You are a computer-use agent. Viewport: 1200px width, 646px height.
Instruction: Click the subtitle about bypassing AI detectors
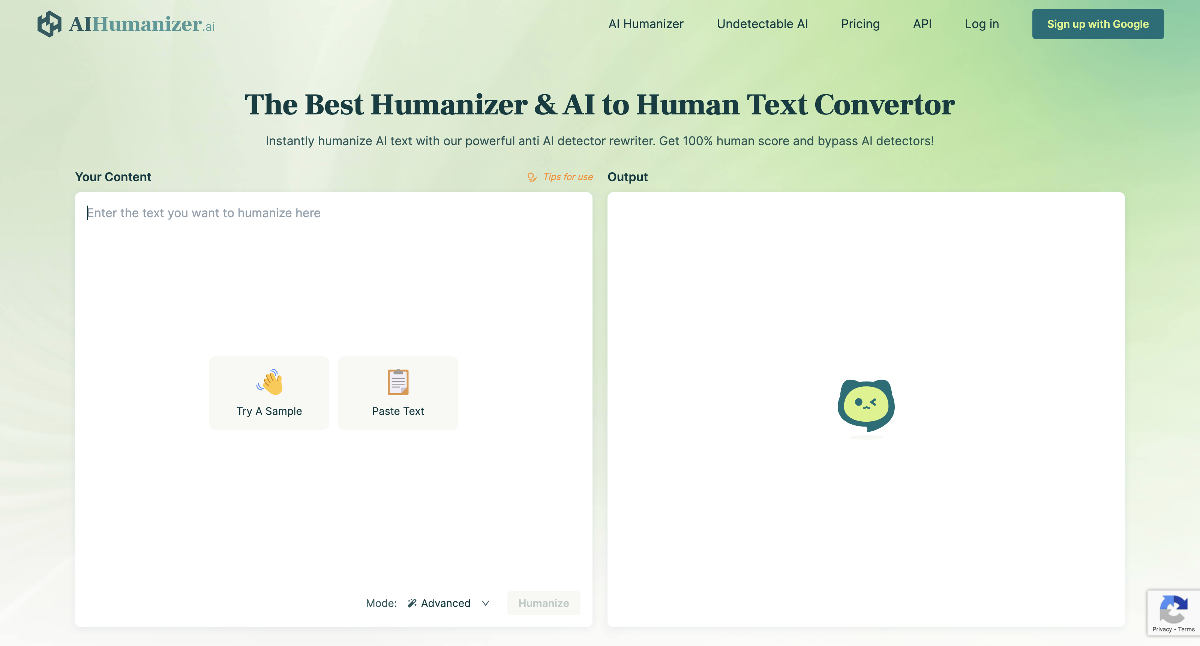tap(600, 141)
